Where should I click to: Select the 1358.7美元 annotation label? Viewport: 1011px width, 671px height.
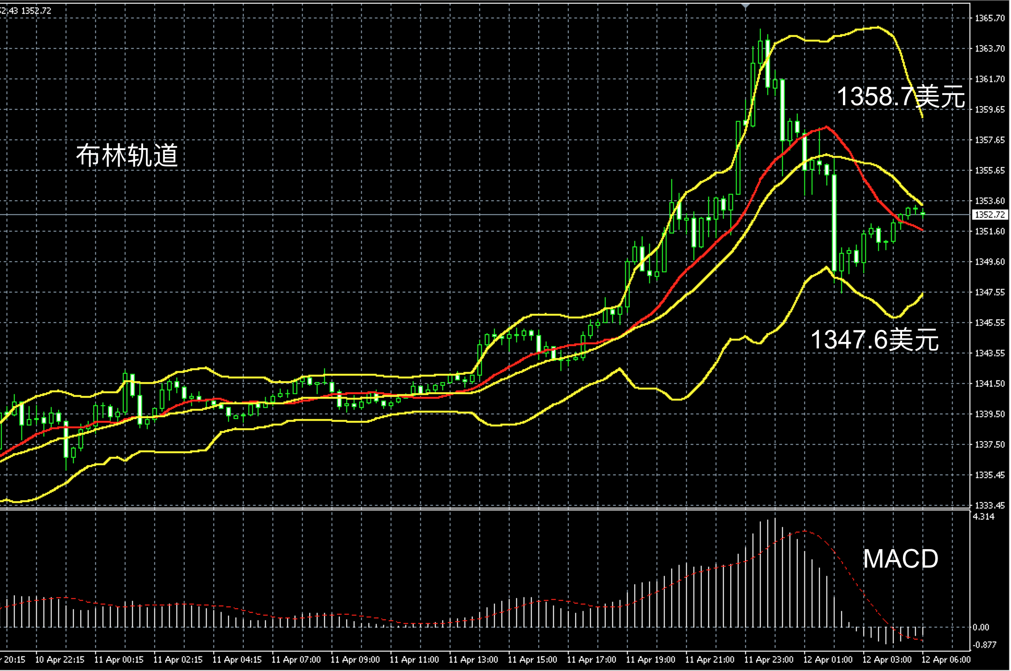[901, 97]
